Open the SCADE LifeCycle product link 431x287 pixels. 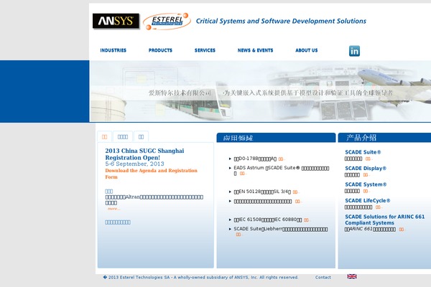coord(368,201)
